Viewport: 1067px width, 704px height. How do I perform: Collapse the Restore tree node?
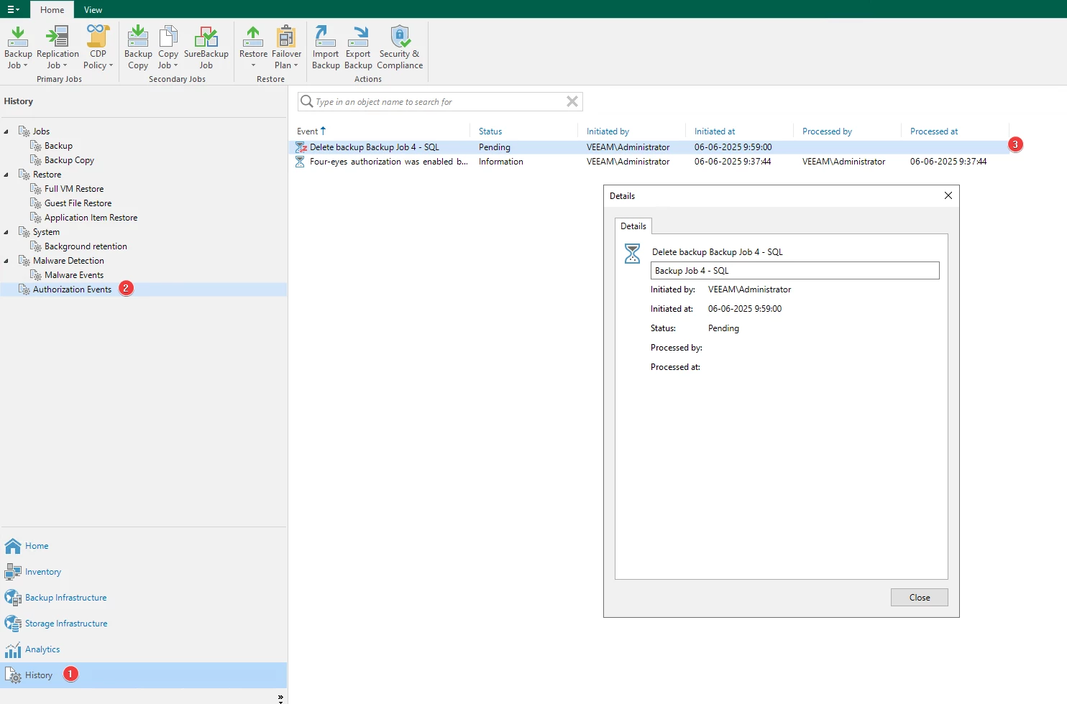click(6, 175)
